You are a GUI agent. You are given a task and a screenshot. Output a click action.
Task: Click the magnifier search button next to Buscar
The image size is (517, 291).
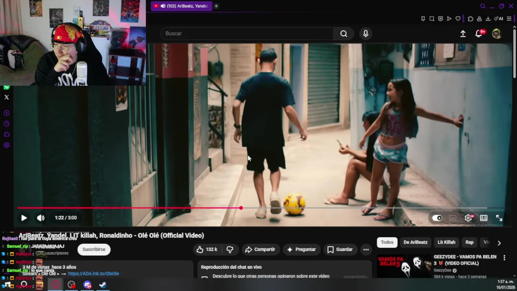(344, 34)
